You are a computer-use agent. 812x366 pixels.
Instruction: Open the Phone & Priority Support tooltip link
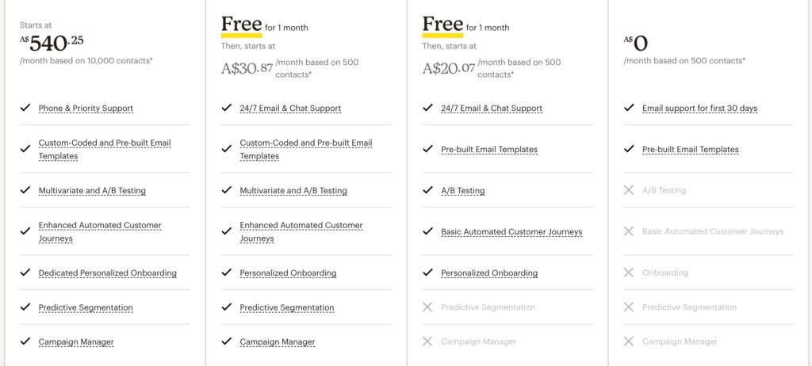(x=86, y=109)
